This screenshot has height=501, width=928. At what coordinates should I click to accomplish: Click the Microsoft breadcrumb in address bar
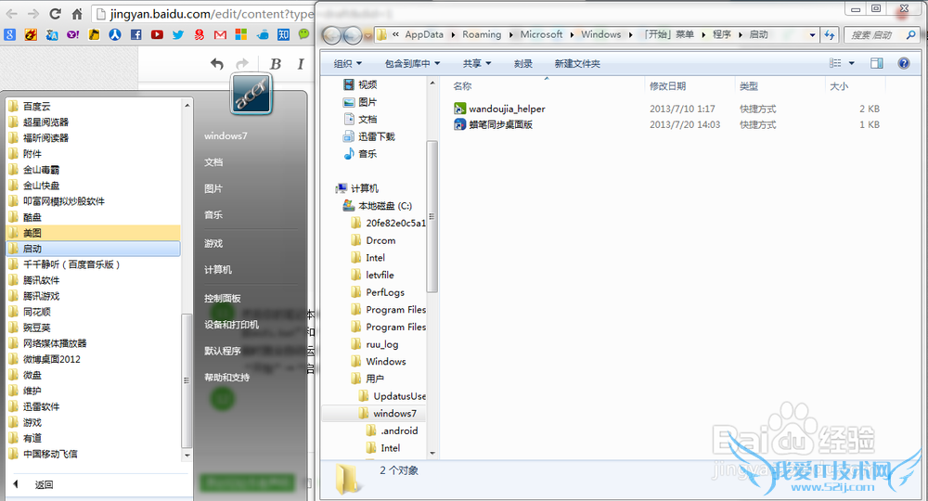pos(542,34)
